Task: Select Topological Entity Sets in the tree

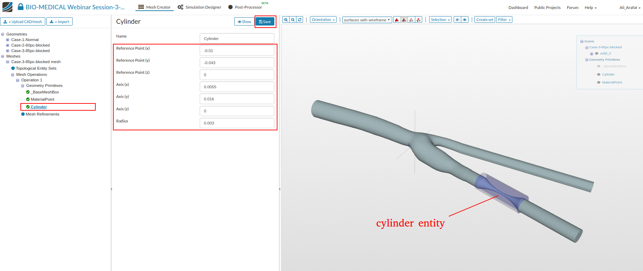Action: point(36,68)
